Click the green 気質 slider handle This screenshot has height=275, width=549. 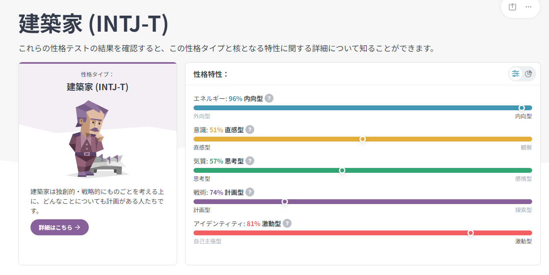(x=342, y=170)
